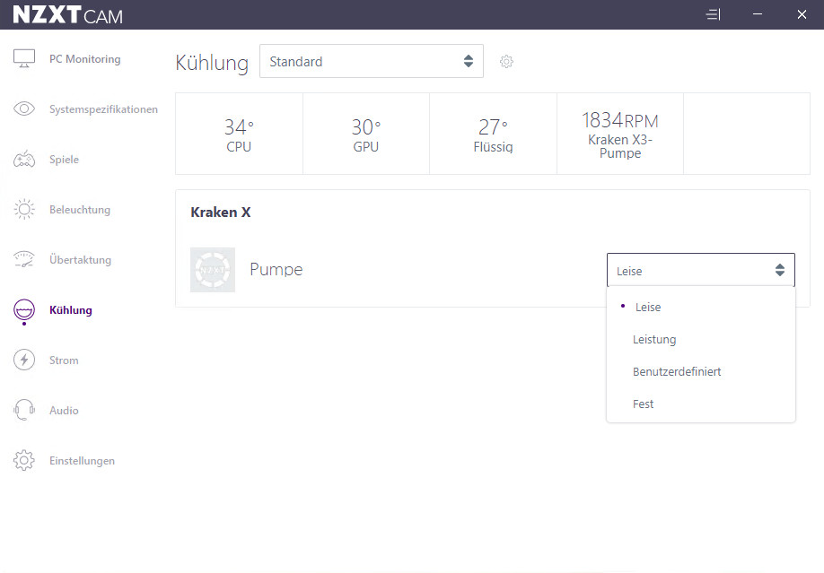Click the 27° Flüssig temperature tile
824x573 pixels.
(x=493, y=134)
